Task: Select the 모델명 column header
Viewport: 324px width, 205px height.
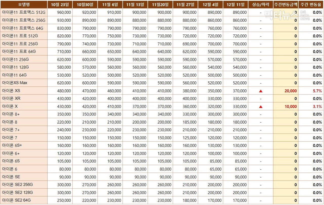Action: pyautogui.click(x=24, y=5)
